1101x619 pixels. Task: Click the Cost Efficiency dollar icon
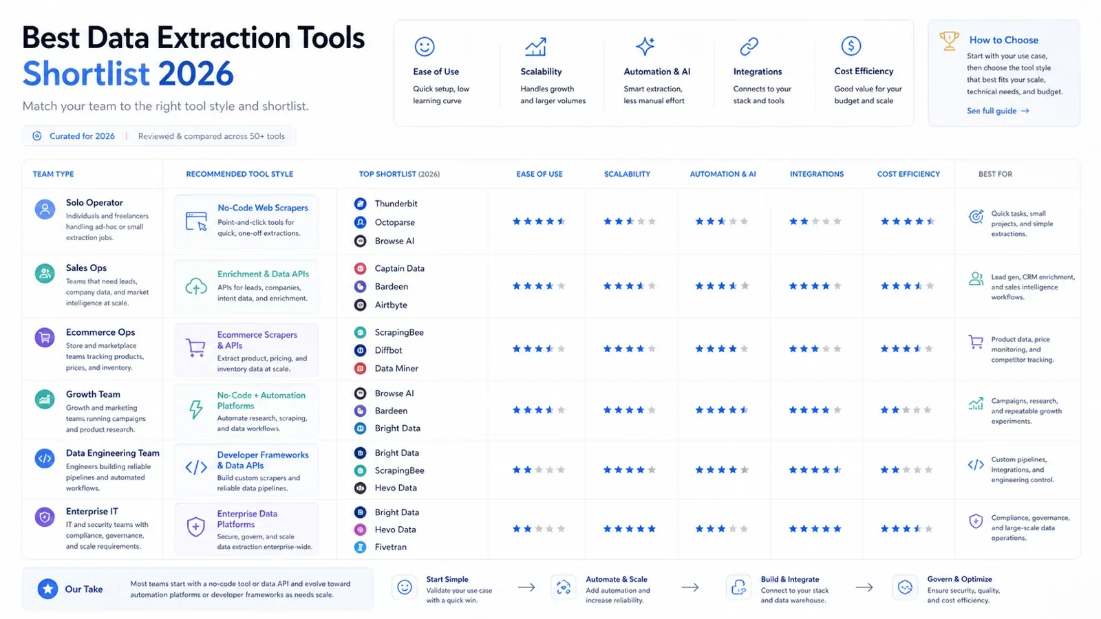pyautogui.click(x=851, y=46)
